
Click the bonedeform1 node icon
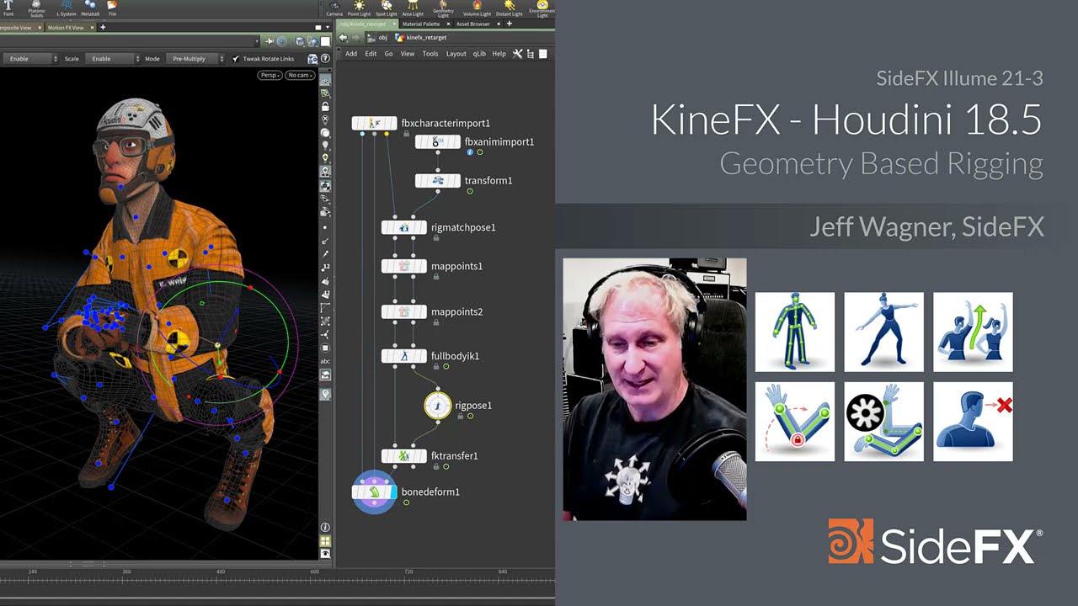[x=374, y=492]
